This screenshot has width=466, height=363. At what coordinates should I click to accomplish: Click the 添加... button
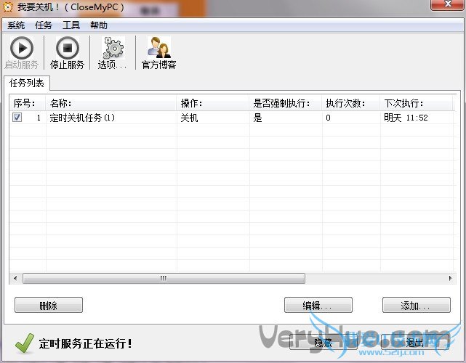tap(417, 305)
